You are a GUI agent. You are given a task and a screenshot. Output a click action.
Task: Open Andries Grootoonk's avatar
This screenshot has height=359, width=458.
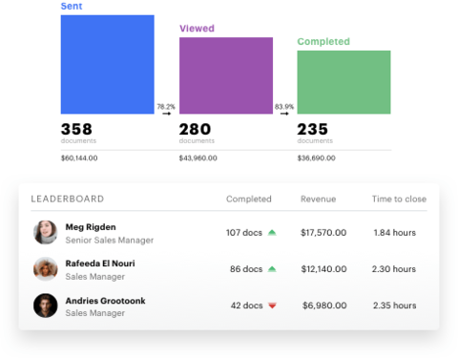[46, 306]
